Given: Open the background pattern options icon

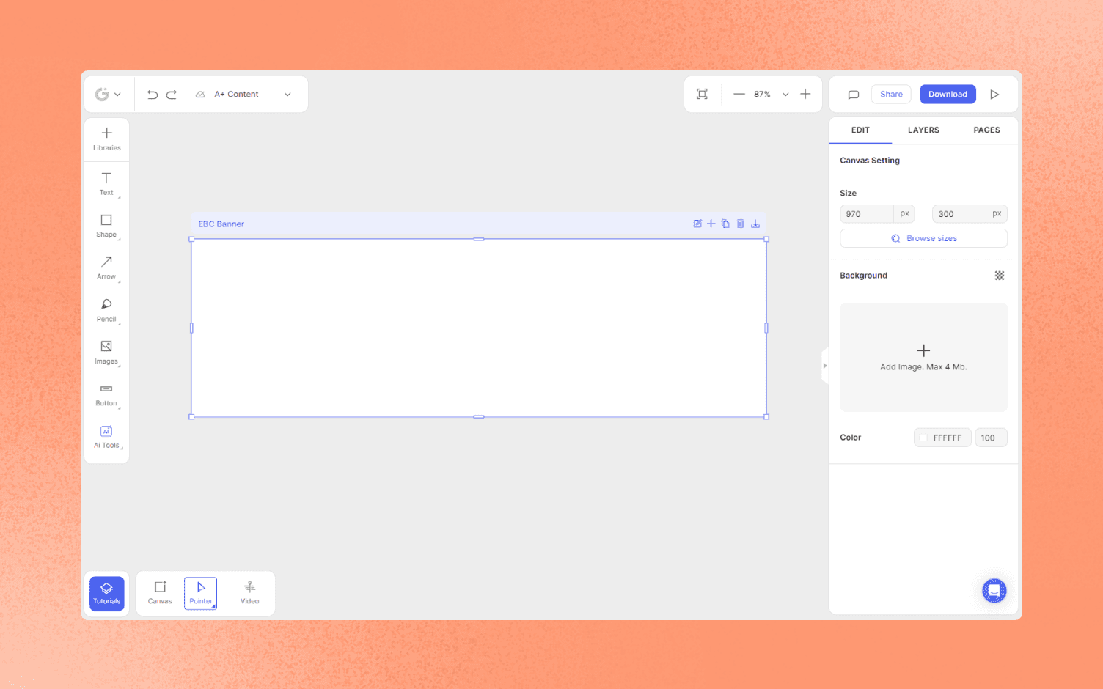Looking at the screenshot, I should point(1000,275).
